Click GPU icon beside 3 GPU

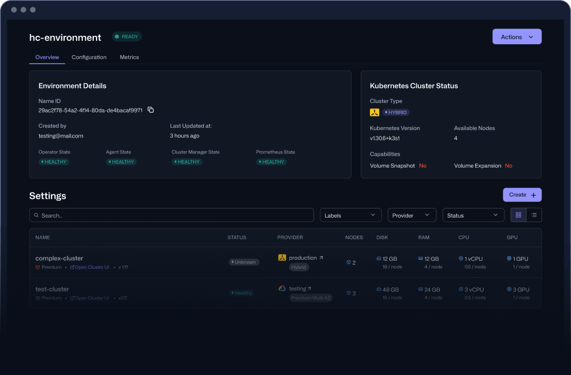pyautogui.click(x=509, y=289)
